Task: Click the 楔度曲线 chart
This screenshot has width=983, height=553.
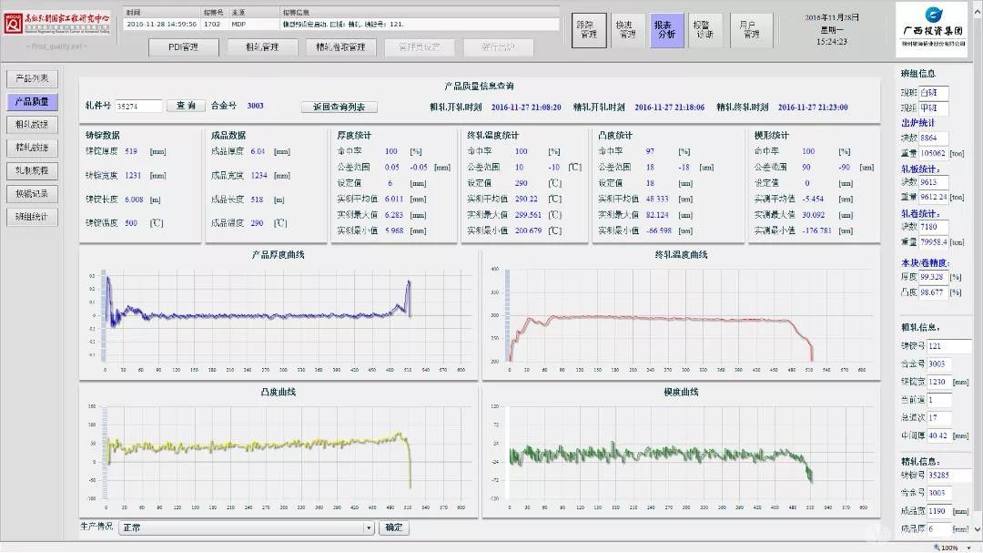Action: [x=681, y=451]
